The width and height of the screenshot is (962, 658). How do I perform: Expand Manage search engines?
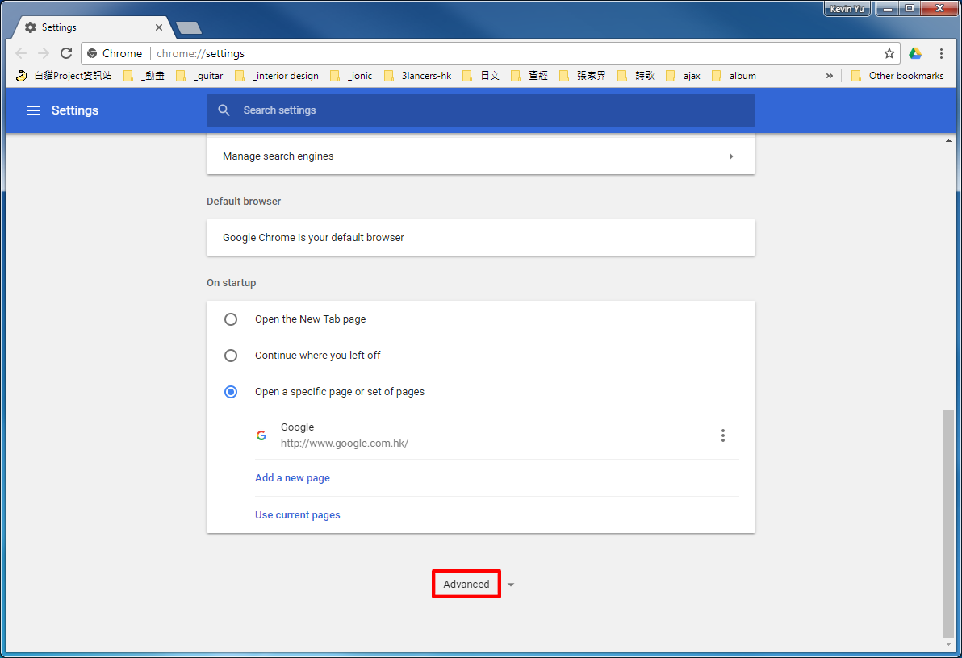481,156
